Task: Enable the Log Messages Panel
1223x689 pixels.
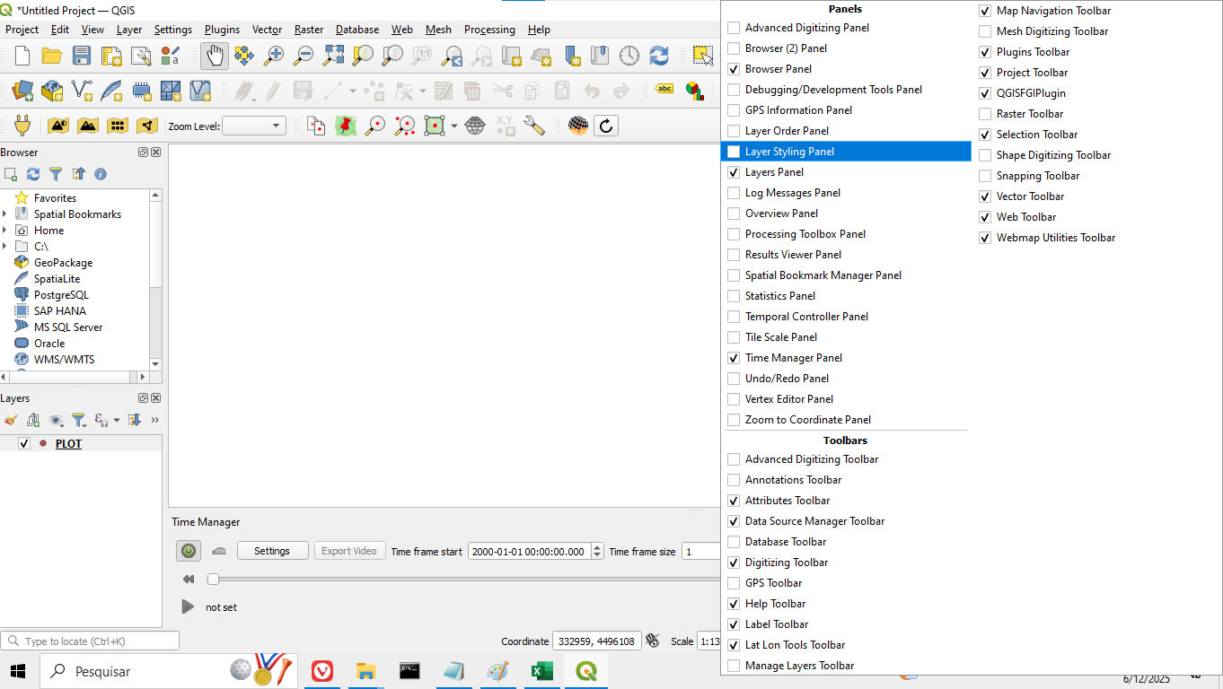Action: pos(734,193)
